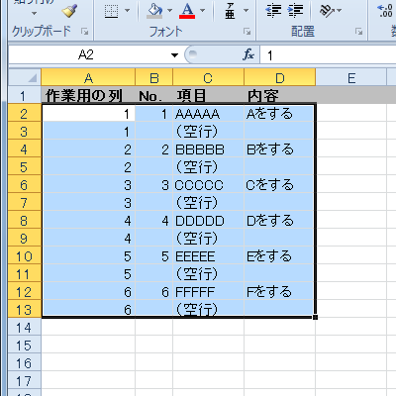Screen dimensions: 396x396
Task: Click active cell A2 containing 1
Action: point(88,114)
